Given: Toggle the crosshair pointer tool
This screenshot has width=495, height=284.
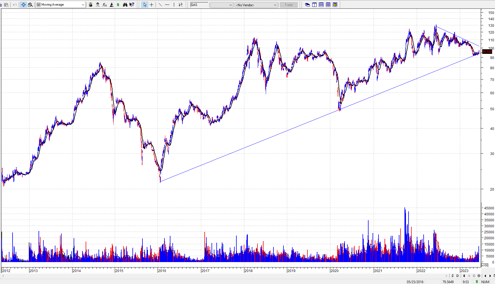Looking at the screenshot, I should click(x=23, y=5).
